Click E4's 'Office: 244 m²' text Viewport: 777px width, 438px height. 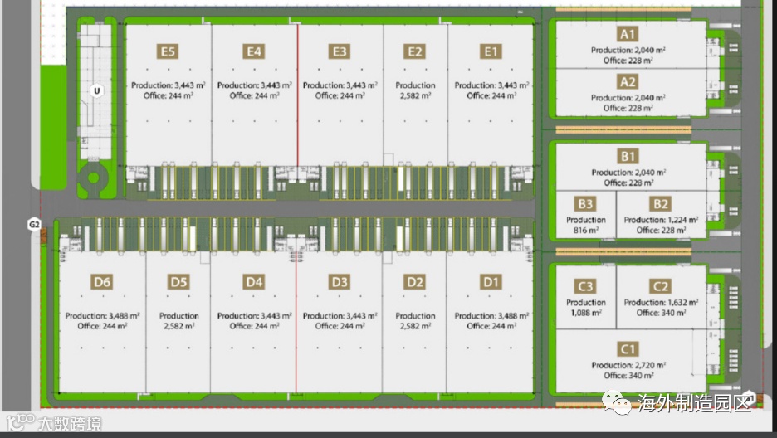pyautogui.click(x=254, y=95)
